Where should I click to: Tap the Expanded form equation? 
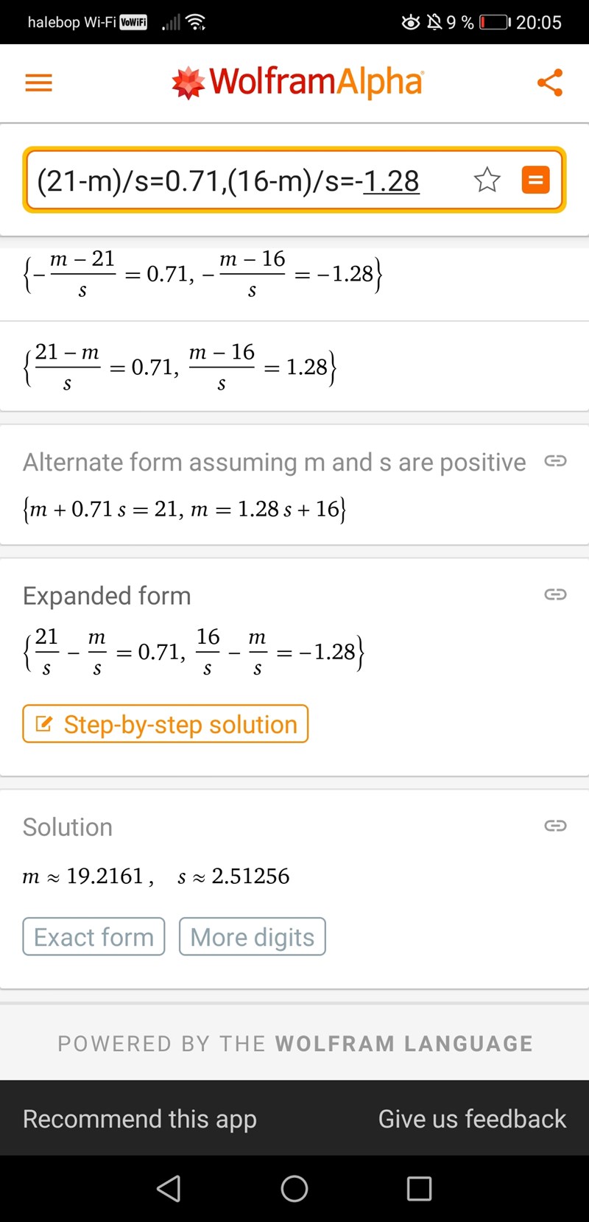193,651
